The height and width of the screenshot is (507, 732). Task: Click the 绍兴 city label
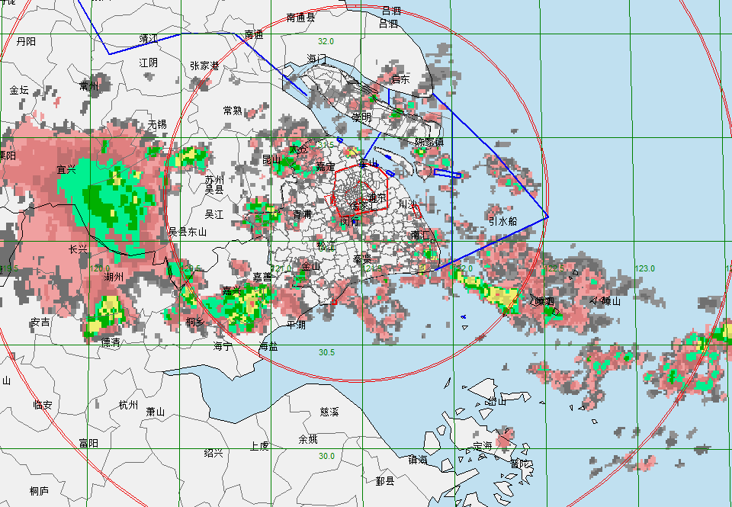(213, 453)
